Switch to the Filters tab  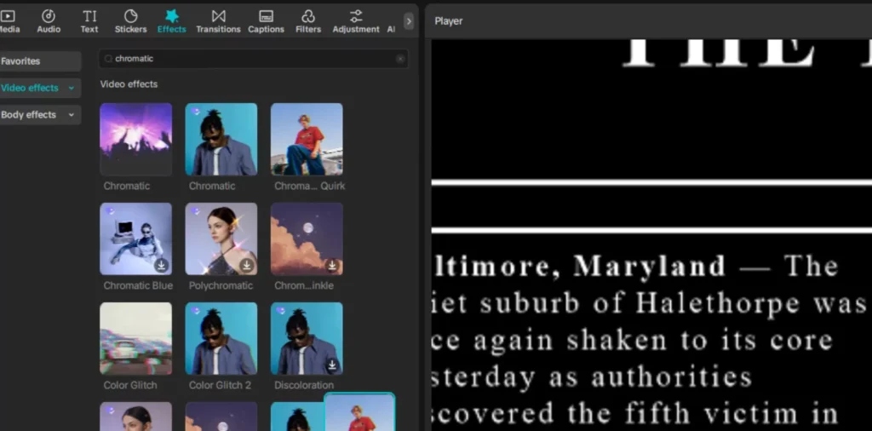(x=308, y=21)
